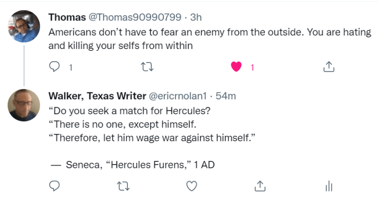This screenshot has height=201, width=378.
Task: Click the Walker, Texas Writer name
Action: (x=97, y=97)
